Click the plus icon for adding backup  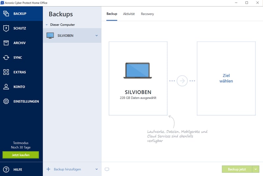point(48,169)
